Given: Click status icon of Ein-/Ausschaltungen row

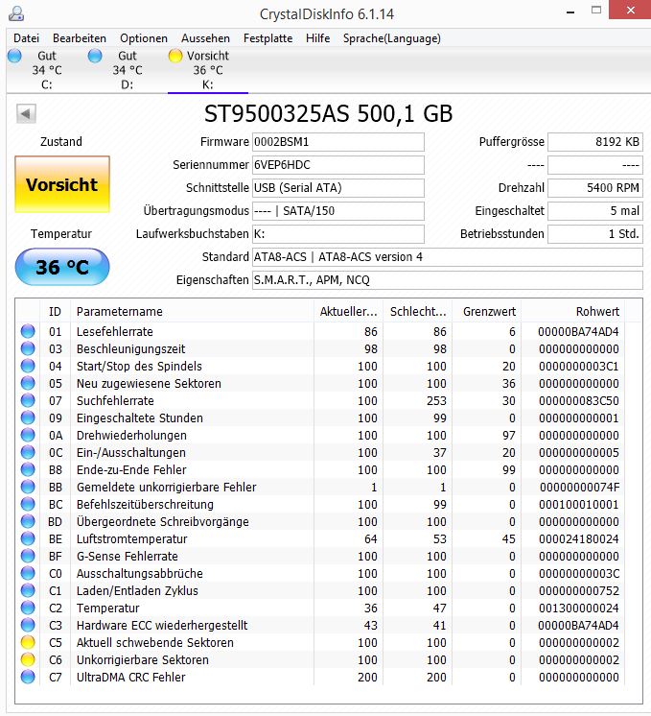Looking at the screenshot, I should tap(28, 452).
